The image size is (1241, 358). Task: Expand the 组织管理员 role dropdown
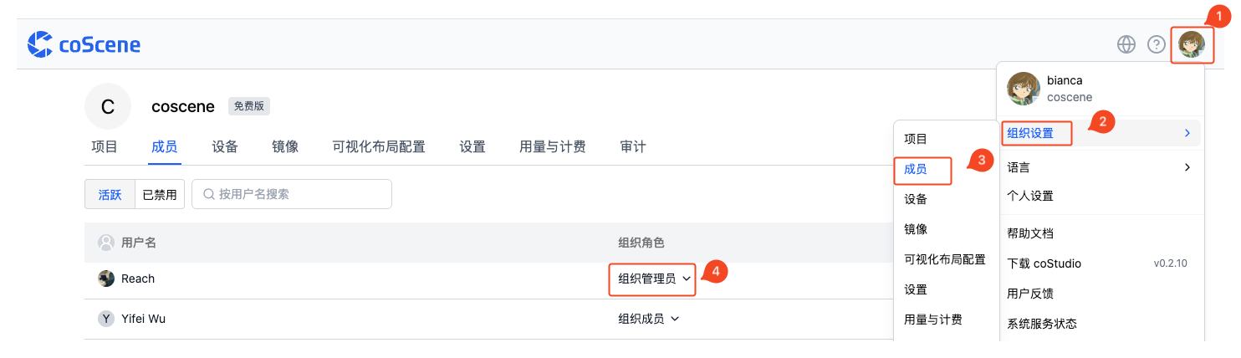click(x=655, y=279)
